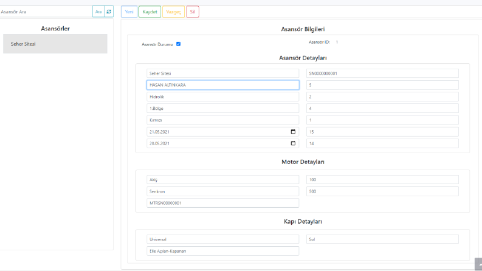
Task: Click the Asansör Bilgileri heading
Action: (303, 29)
